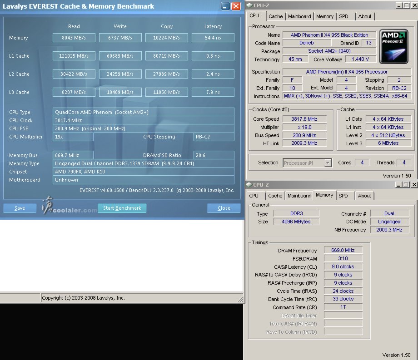Click CPU-Z Name field AMD Phenom II X4 955

point(329,35)
